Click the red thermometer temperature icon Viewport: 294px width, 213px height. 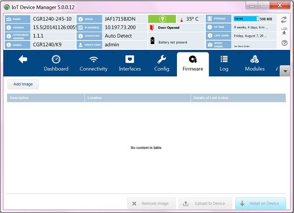(181, 19)
